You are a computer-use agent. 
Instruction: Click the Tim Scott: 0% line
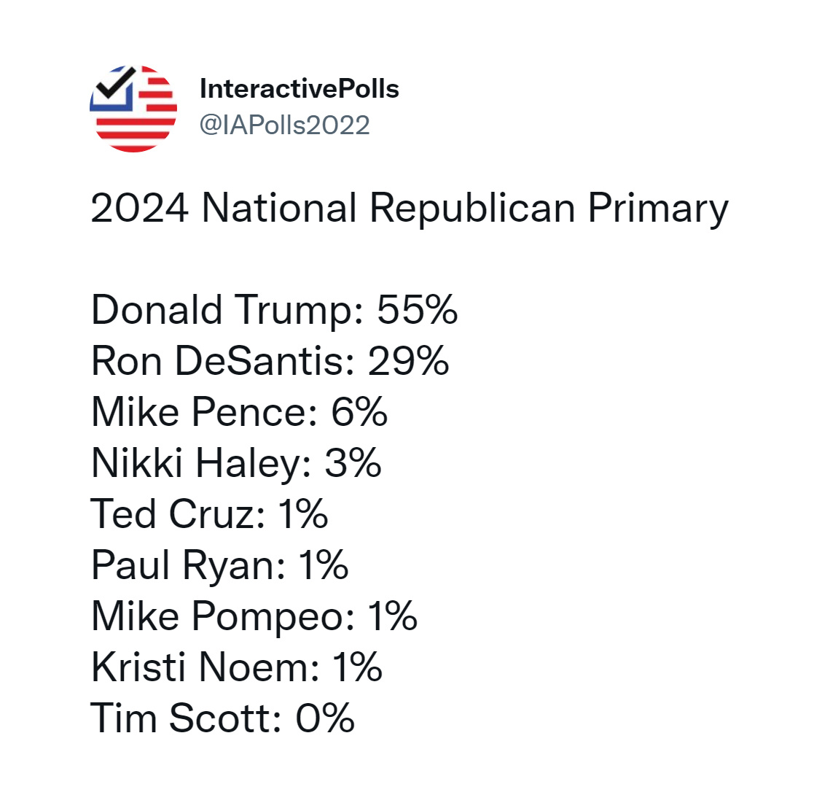(x=223, y=718)
